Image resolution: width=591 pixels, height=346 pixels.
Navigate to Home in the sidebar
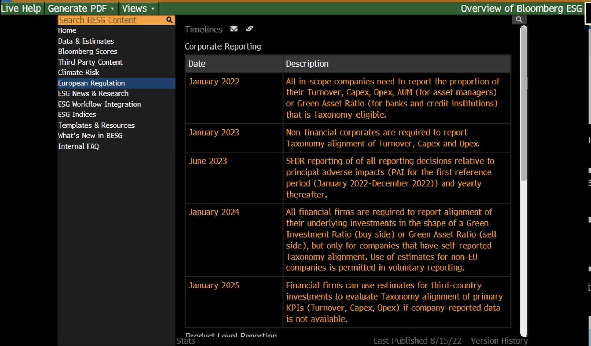pos(67,30)
